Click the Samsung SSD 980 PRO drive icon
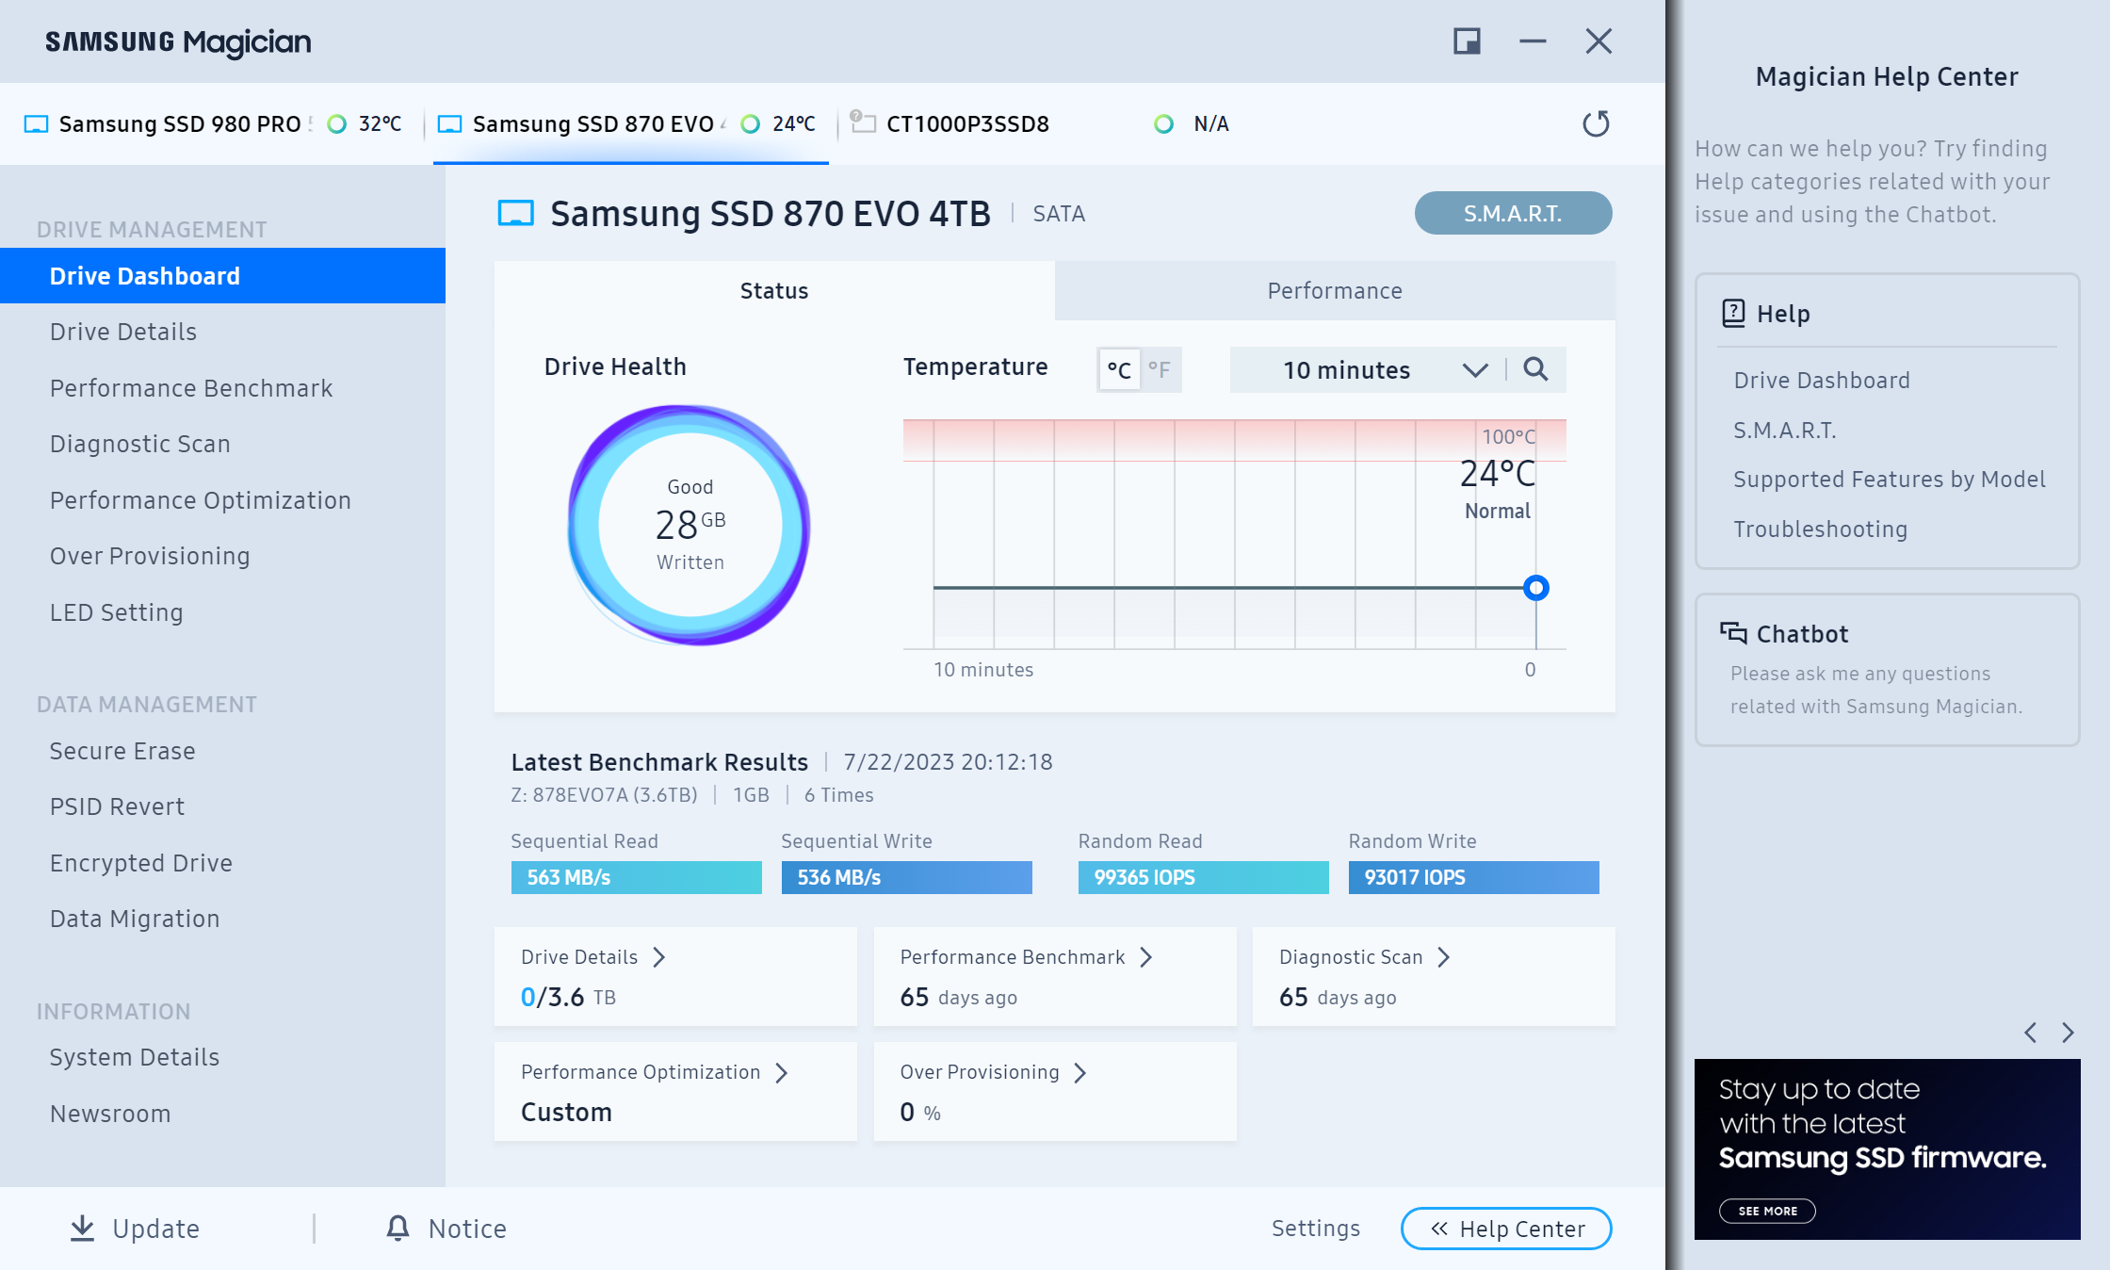2110x1270 pixels. pos(36,124)
